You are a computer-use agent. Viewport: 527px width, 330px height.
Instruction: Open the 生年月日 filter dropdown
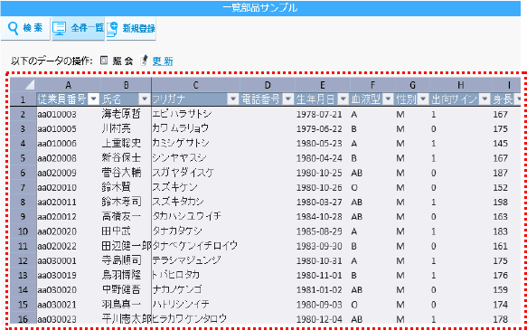coord(343,99)
